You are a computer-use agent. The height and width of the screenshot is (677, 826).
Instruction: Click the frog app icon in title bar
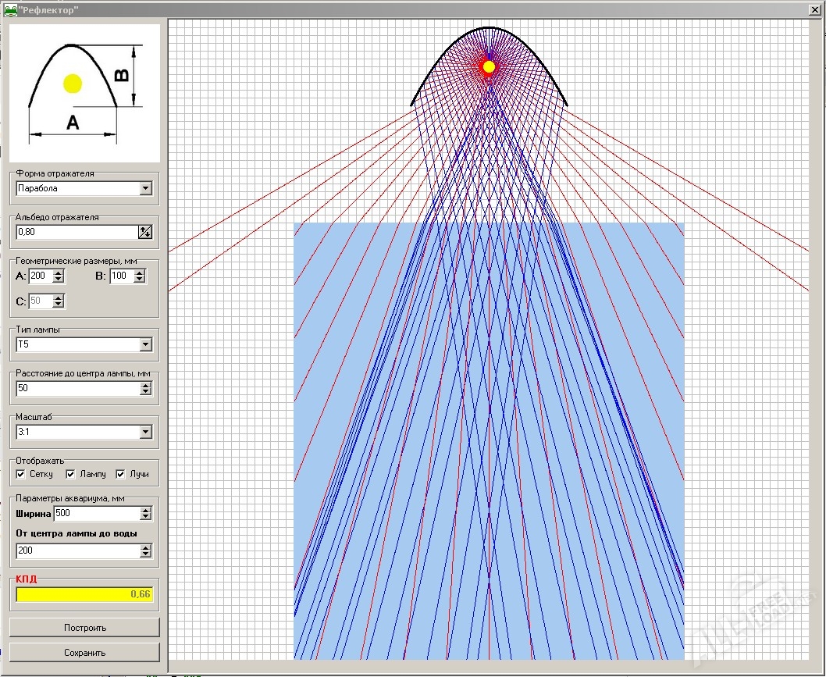[11, 9]
